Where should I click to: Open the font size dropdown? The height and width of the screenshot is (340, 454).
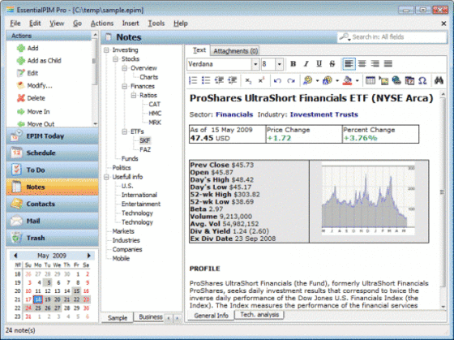(279, 64)
